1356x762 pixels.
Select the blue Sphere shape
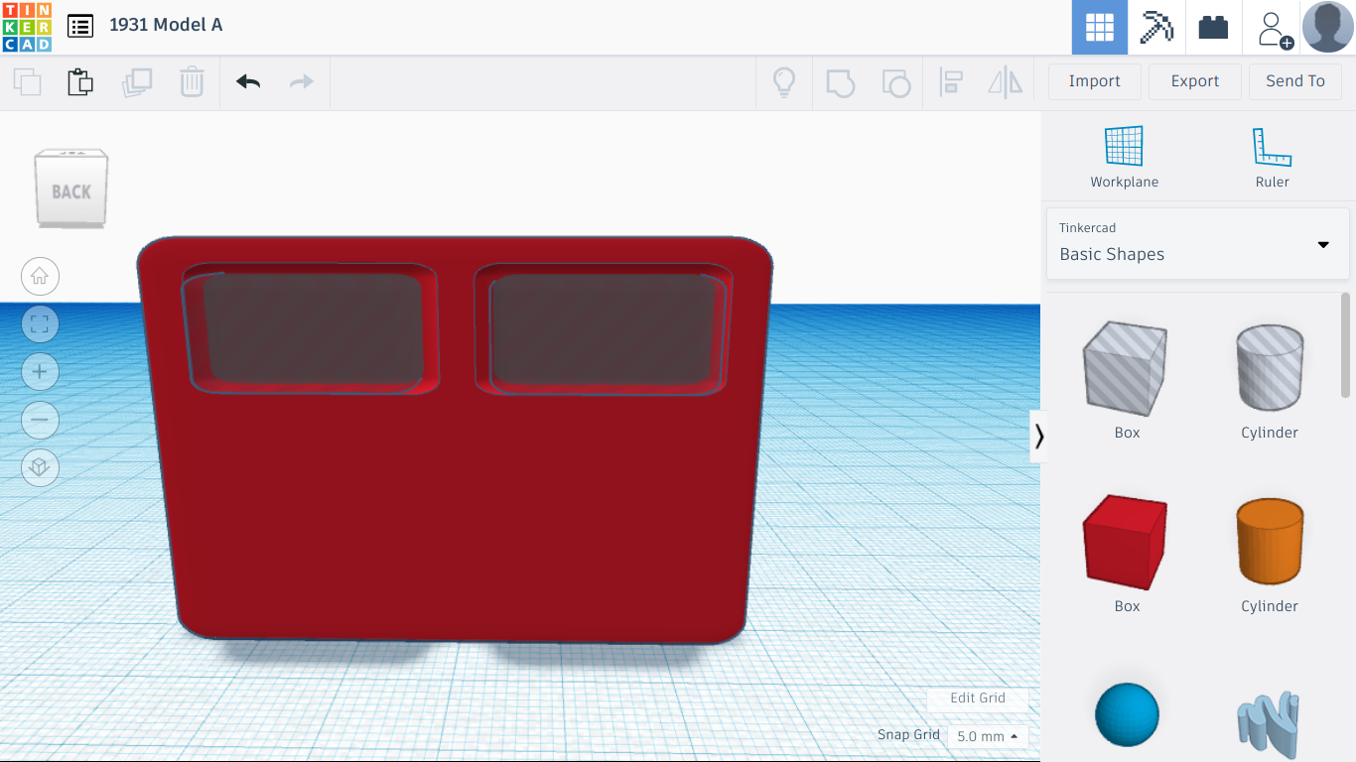(1127, 713)
